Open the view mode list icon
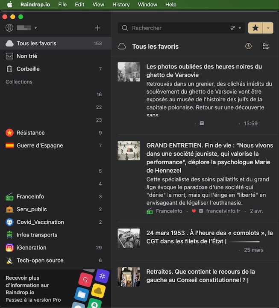This screenshot has height=308, width=279. (266, 46)
